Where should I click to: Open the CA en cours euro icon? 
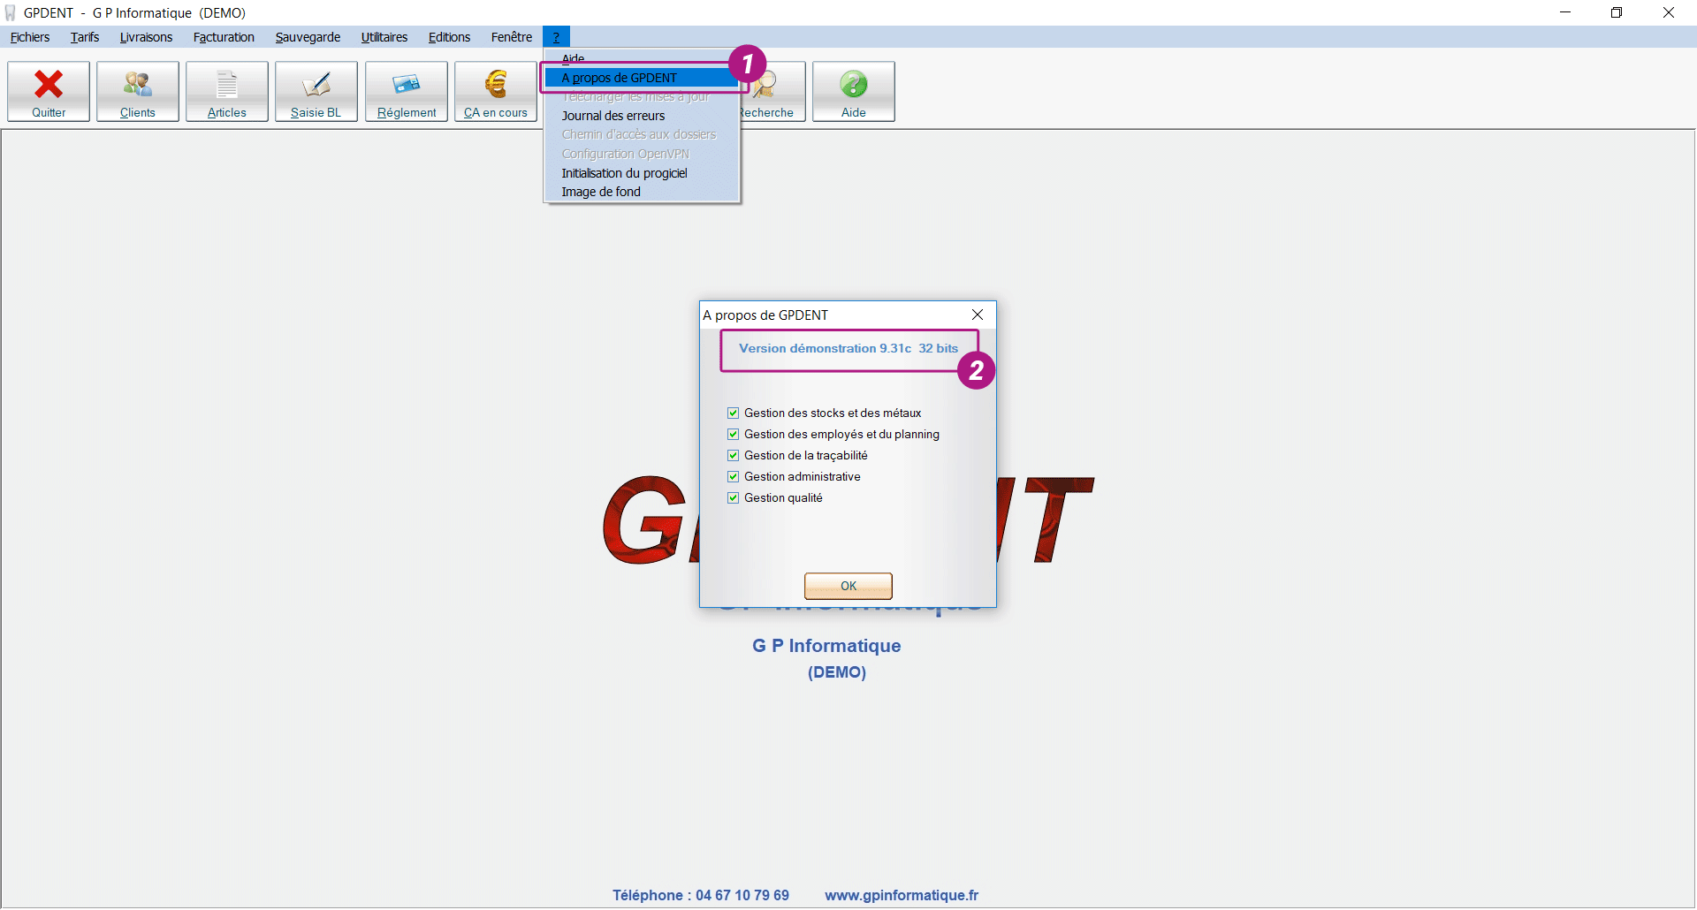[496, 91]
